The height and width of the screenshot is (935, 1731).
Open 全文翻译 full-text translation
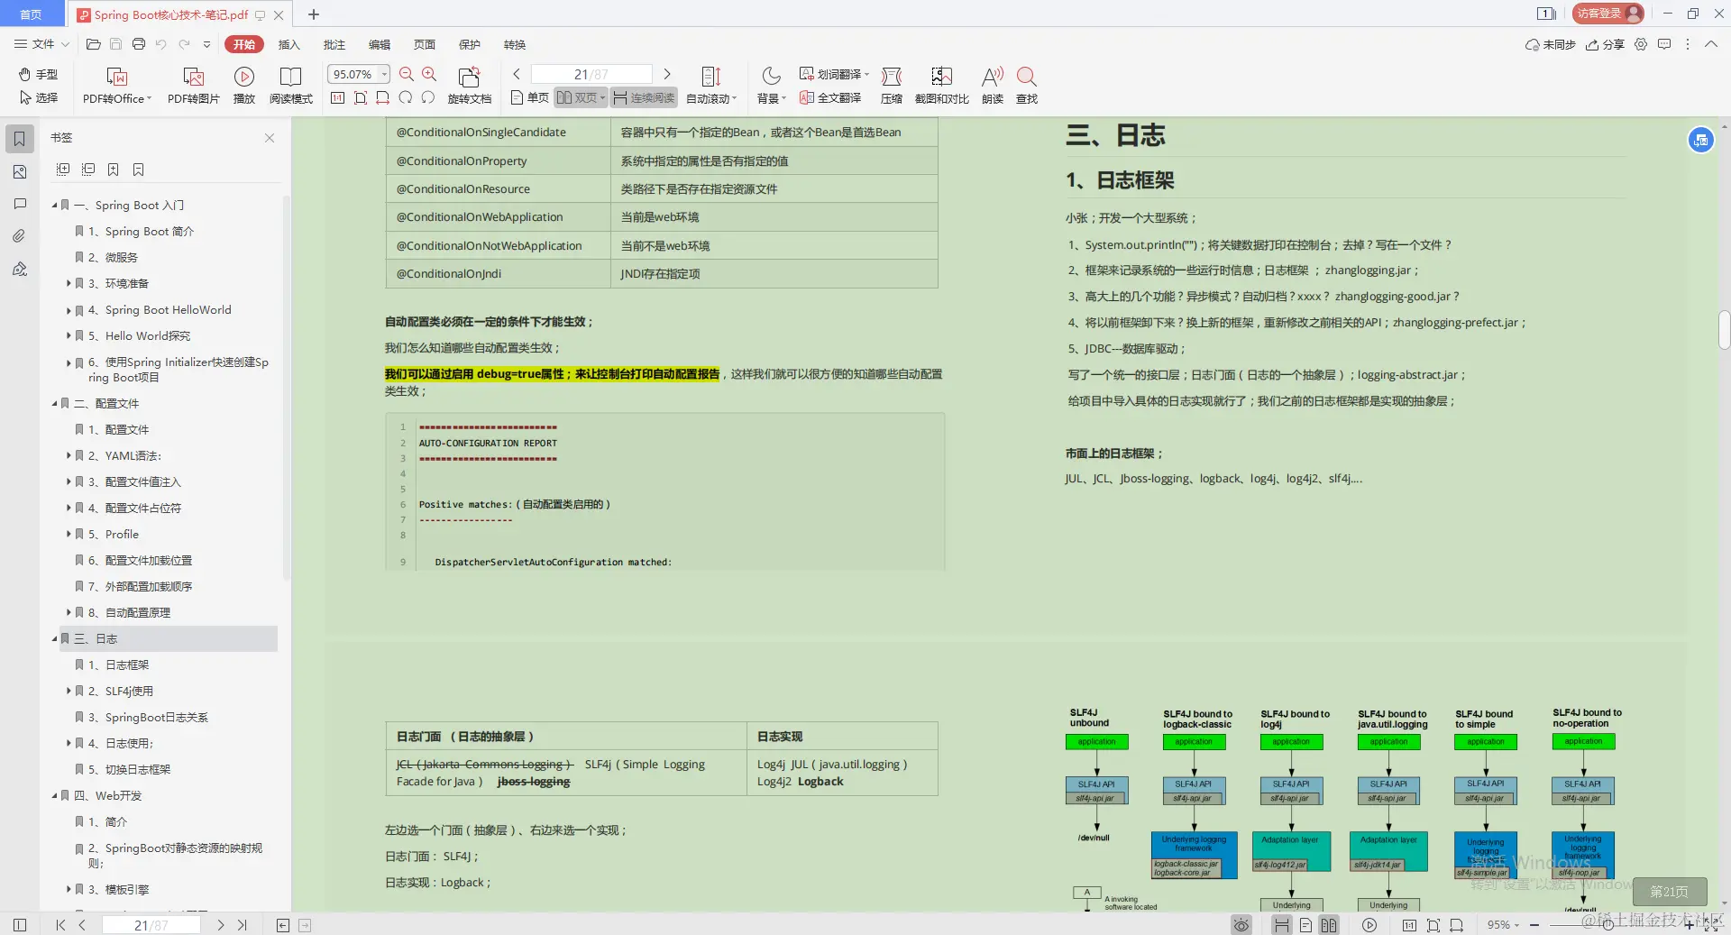pyautogui.click(x=830, y=97)
